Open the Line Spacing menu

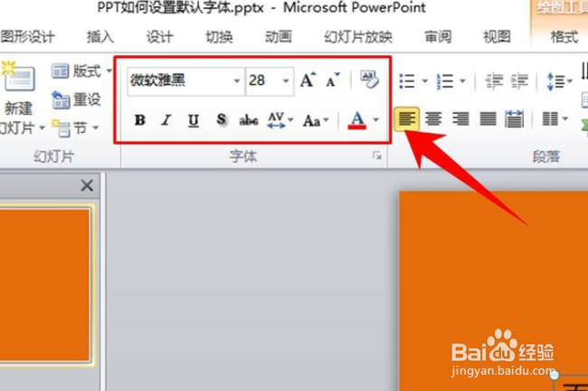point(559,81)
